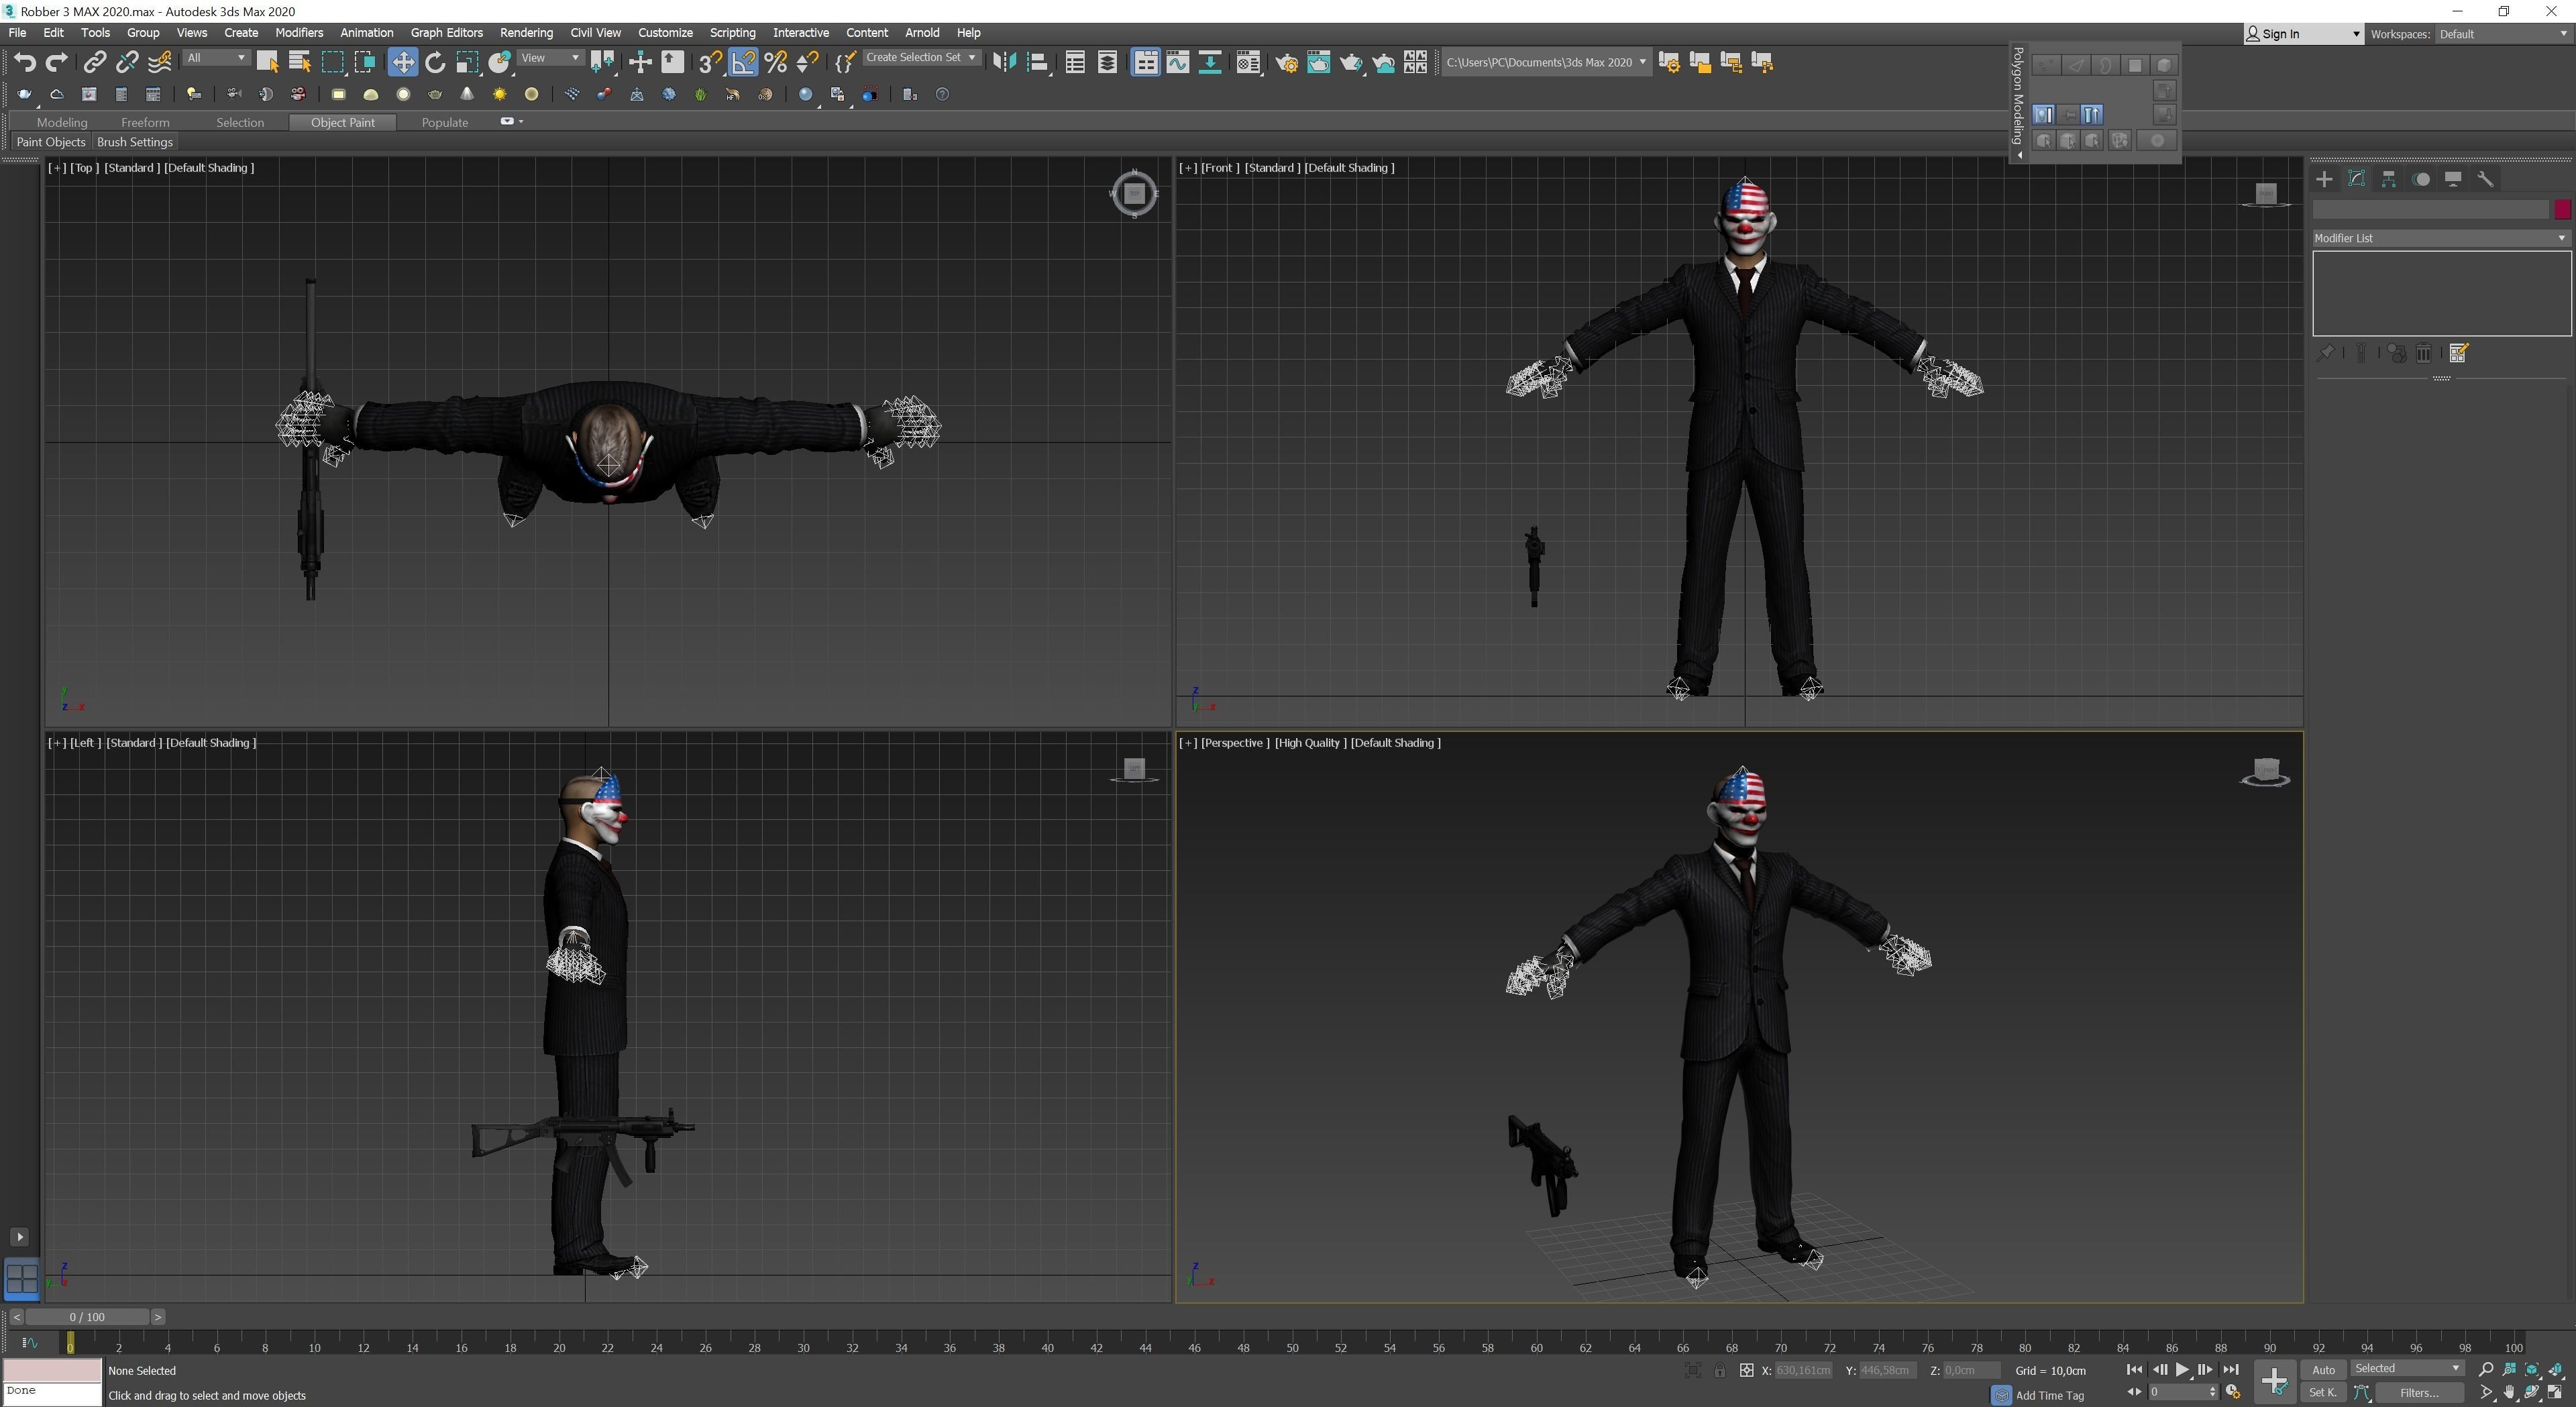This screenshot has height=1407, width=2576.
Task: Open the Graph Editors menu
Action: click(446, 33)
